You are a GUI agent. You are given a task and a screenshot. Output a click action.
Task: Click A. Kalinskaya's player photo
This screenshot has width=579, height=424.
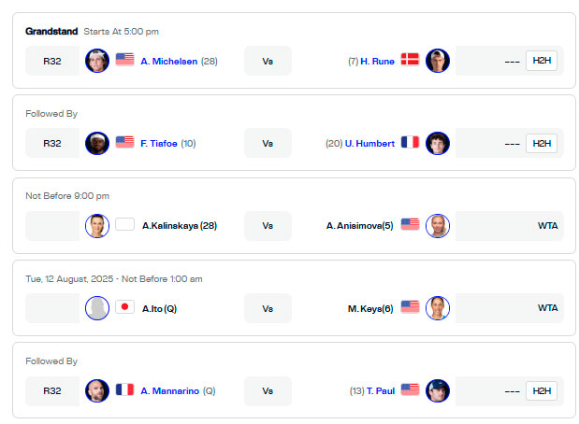pyautogui.click(x=97, y=226)
